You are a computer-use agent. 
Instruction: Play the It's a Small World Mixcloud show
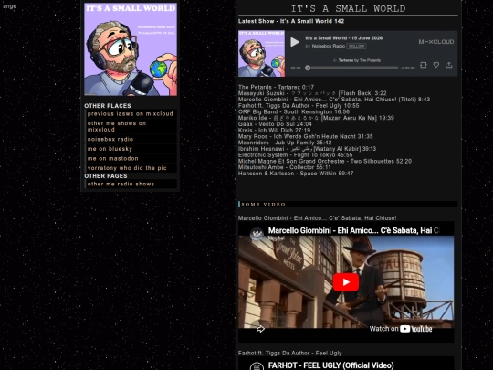point(295,42)
